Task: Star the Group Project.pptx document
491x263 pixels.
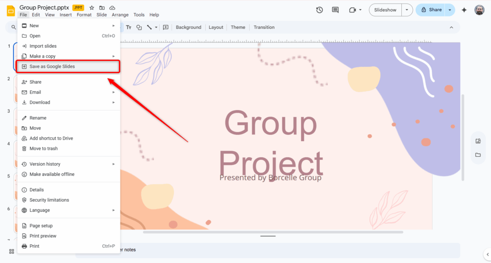Action: pyautogui.click(x=92, y=8)
